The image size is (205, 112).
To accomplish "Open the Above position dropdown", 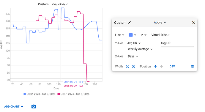I will pos(160,23).
